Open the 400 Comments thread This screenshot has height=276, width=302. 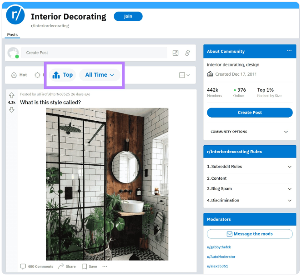(x=36, y=266)
